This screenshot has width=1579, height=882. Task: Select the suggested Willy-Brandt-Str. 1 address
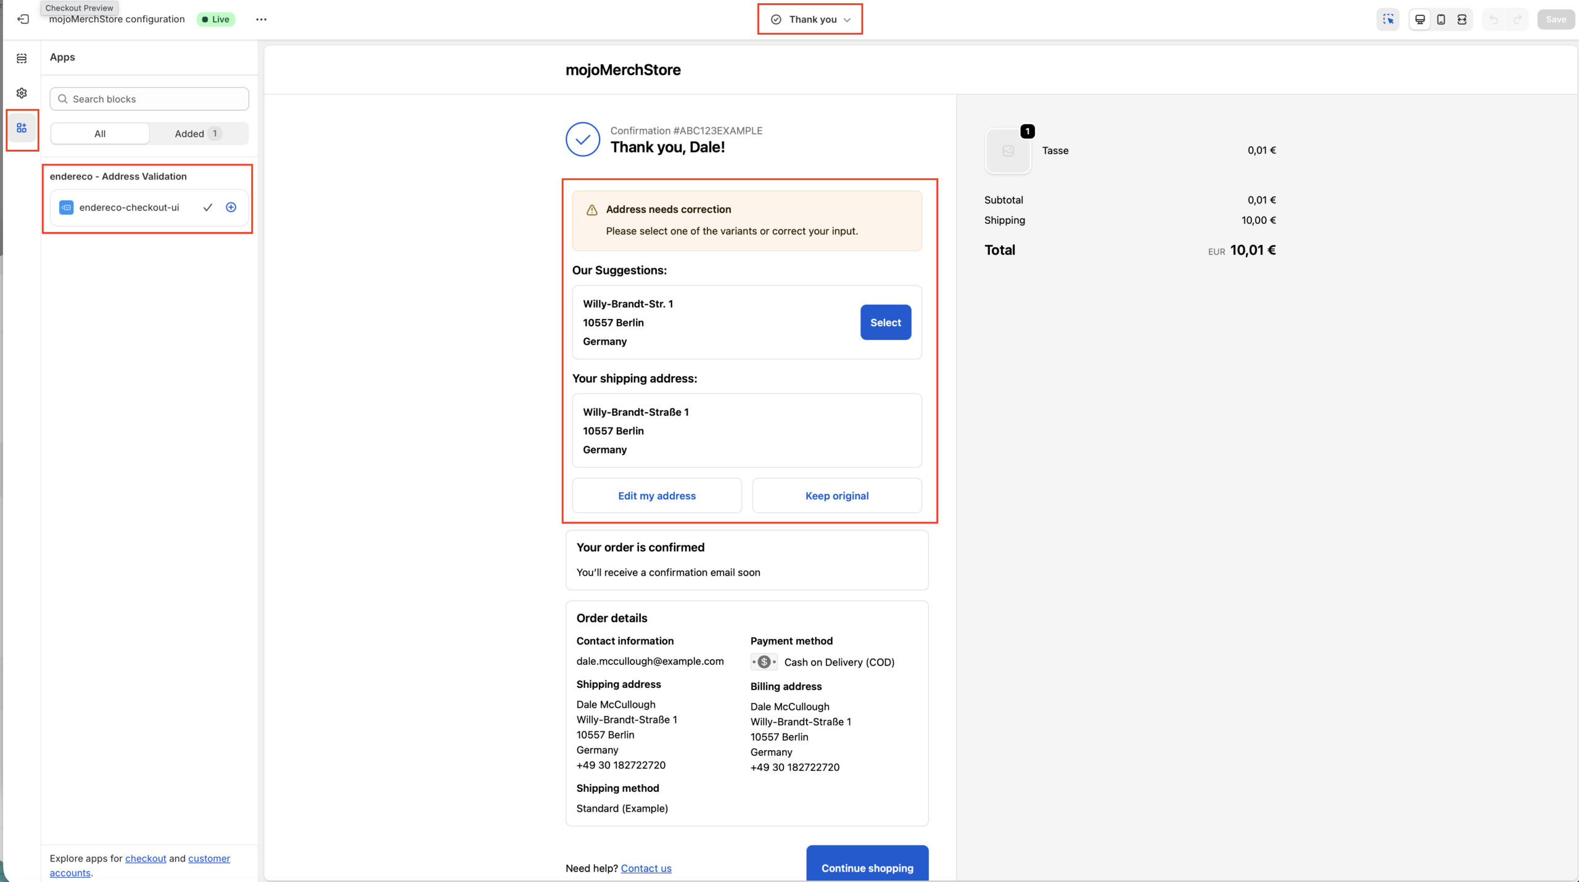point(885,323)
